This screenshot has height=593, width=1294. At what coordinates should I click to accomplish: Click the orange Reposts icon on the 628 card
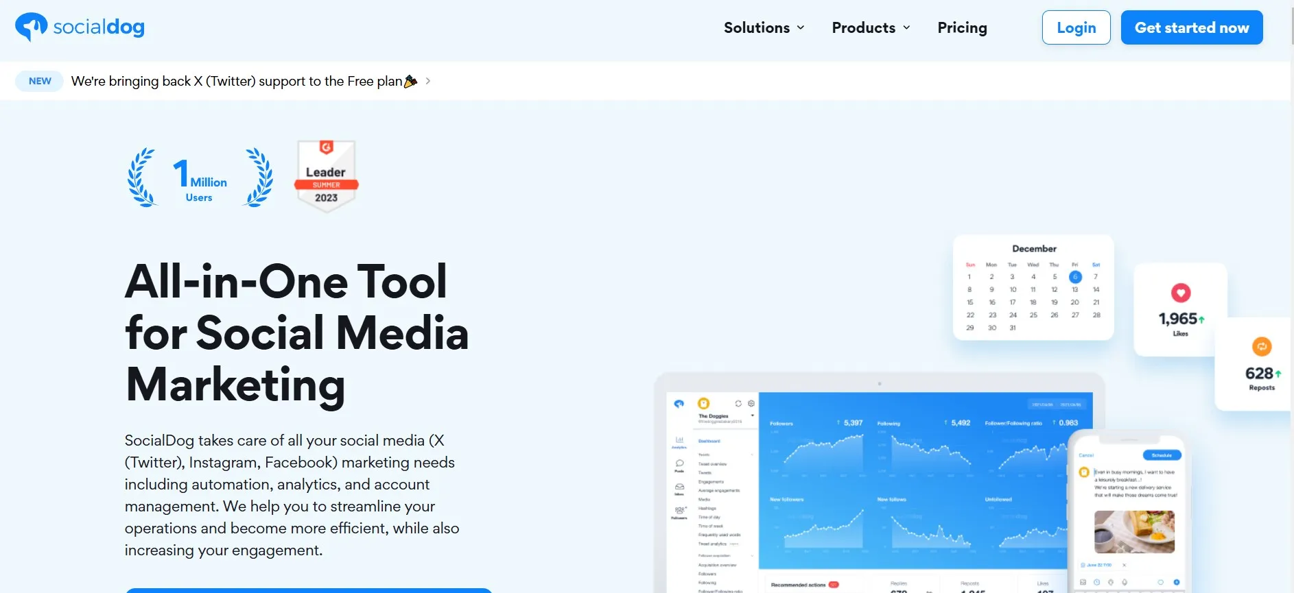click(1262, 347)
